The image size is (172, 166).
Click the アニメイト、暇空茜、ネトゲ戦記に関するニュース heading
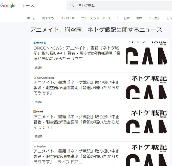pos(96,30)
